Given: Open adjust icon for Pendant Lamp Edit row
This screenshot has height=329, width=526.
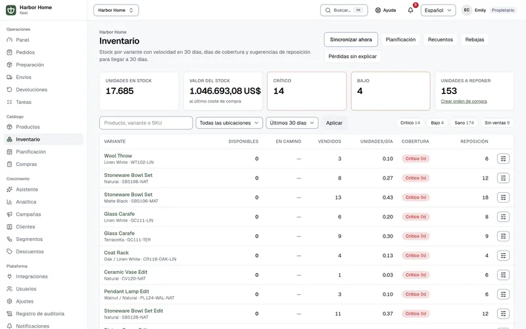Looking at the screenshot, I should click(x=503, y=294).
